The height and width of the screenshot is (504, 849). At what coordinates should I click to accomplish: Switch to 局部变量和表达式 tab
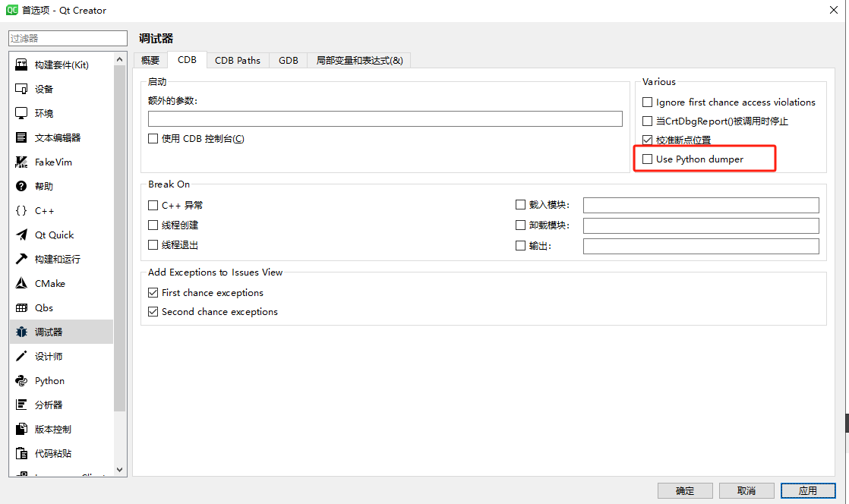[359, 60]
